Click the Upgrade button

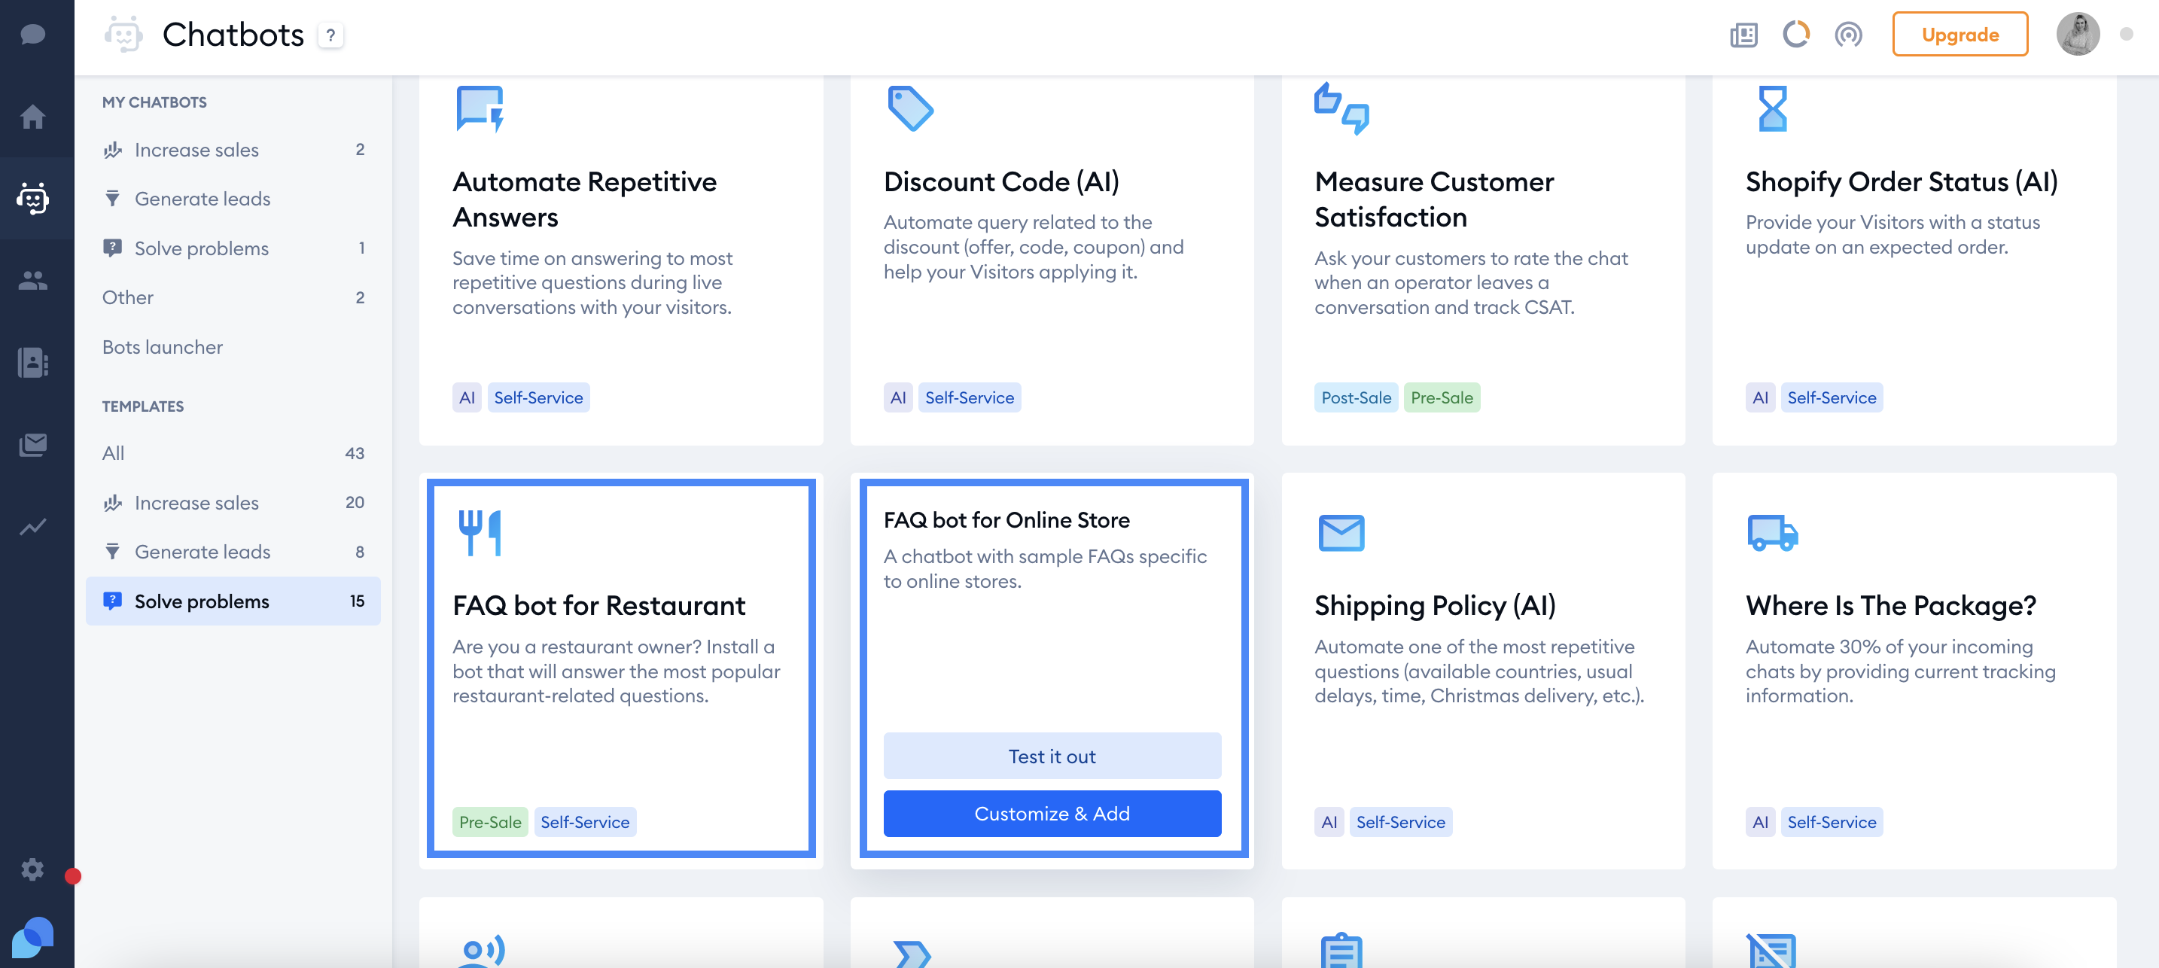[1960, 35]
